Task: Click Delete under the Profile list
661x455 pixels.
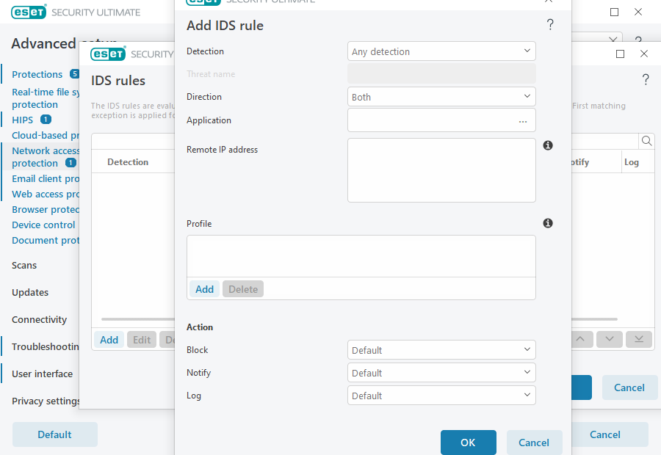Action: pos(243,289)
